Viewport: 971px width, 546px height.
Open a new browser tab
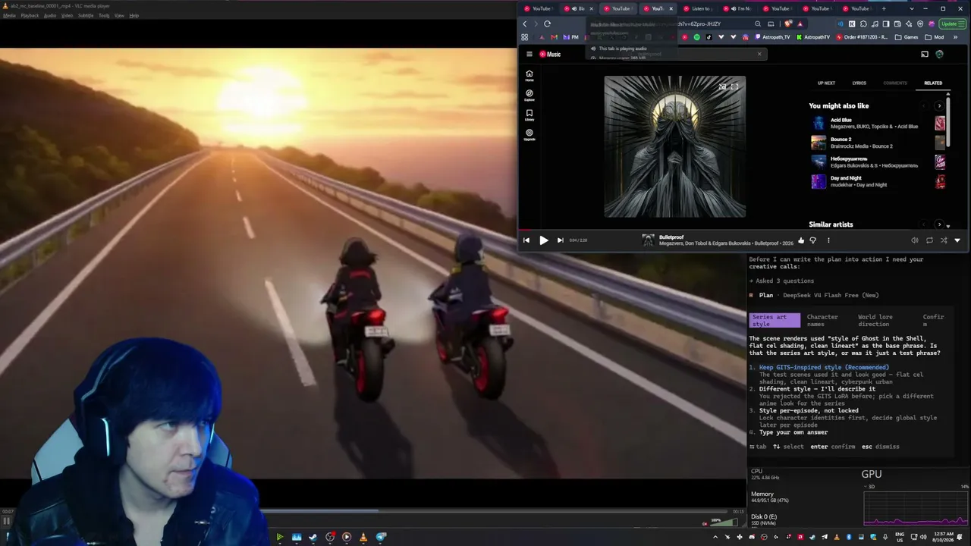(x=884, y=8)
